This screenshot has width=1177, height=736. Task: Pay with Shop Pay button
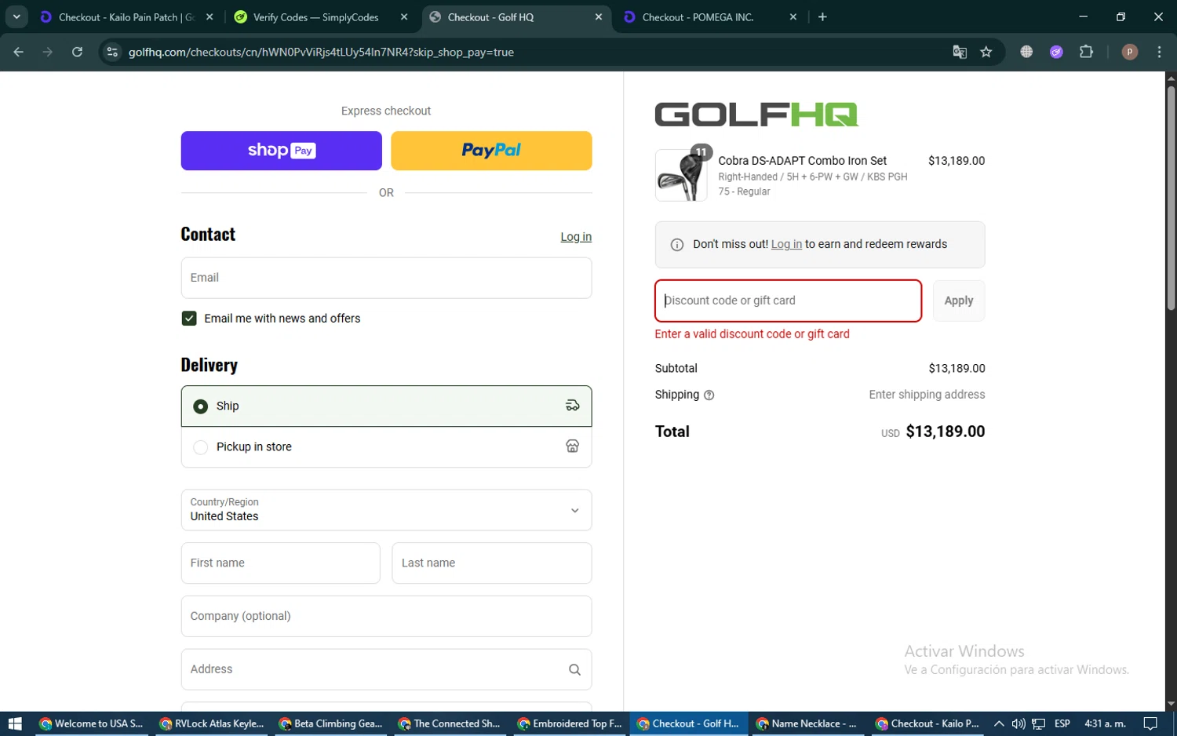coord(281,151)
